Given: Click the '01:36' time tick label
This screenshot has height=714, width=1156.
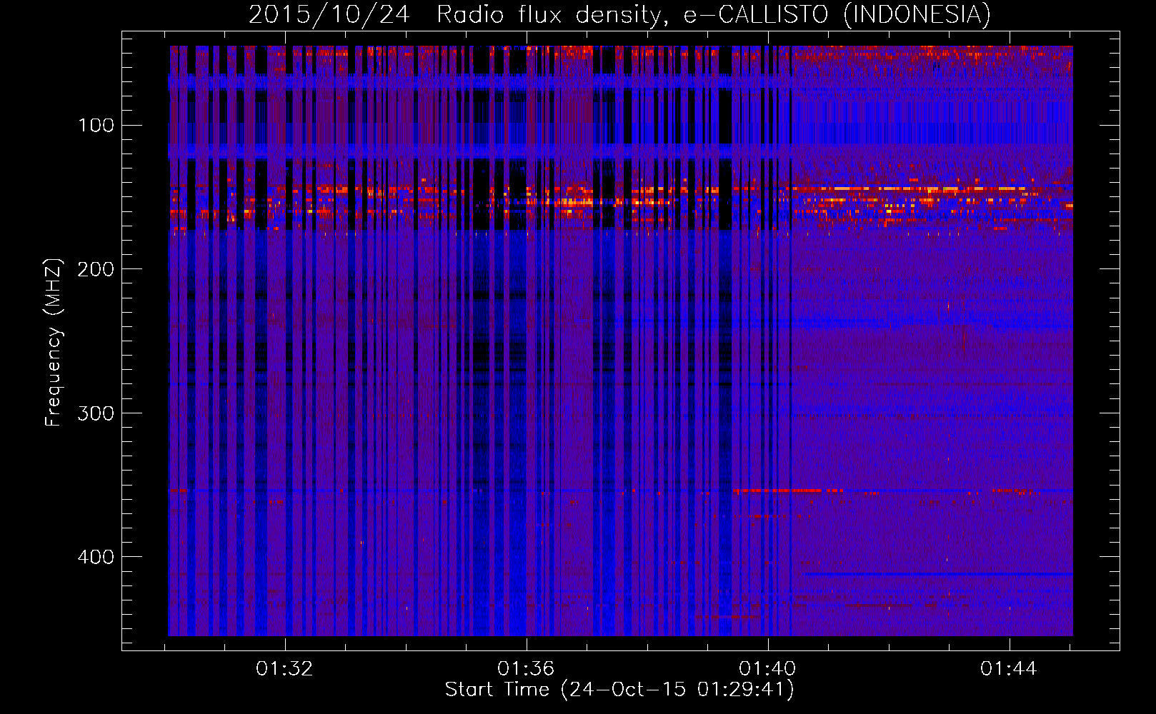Looking at the screenshot, I should (x=527, y=669).
